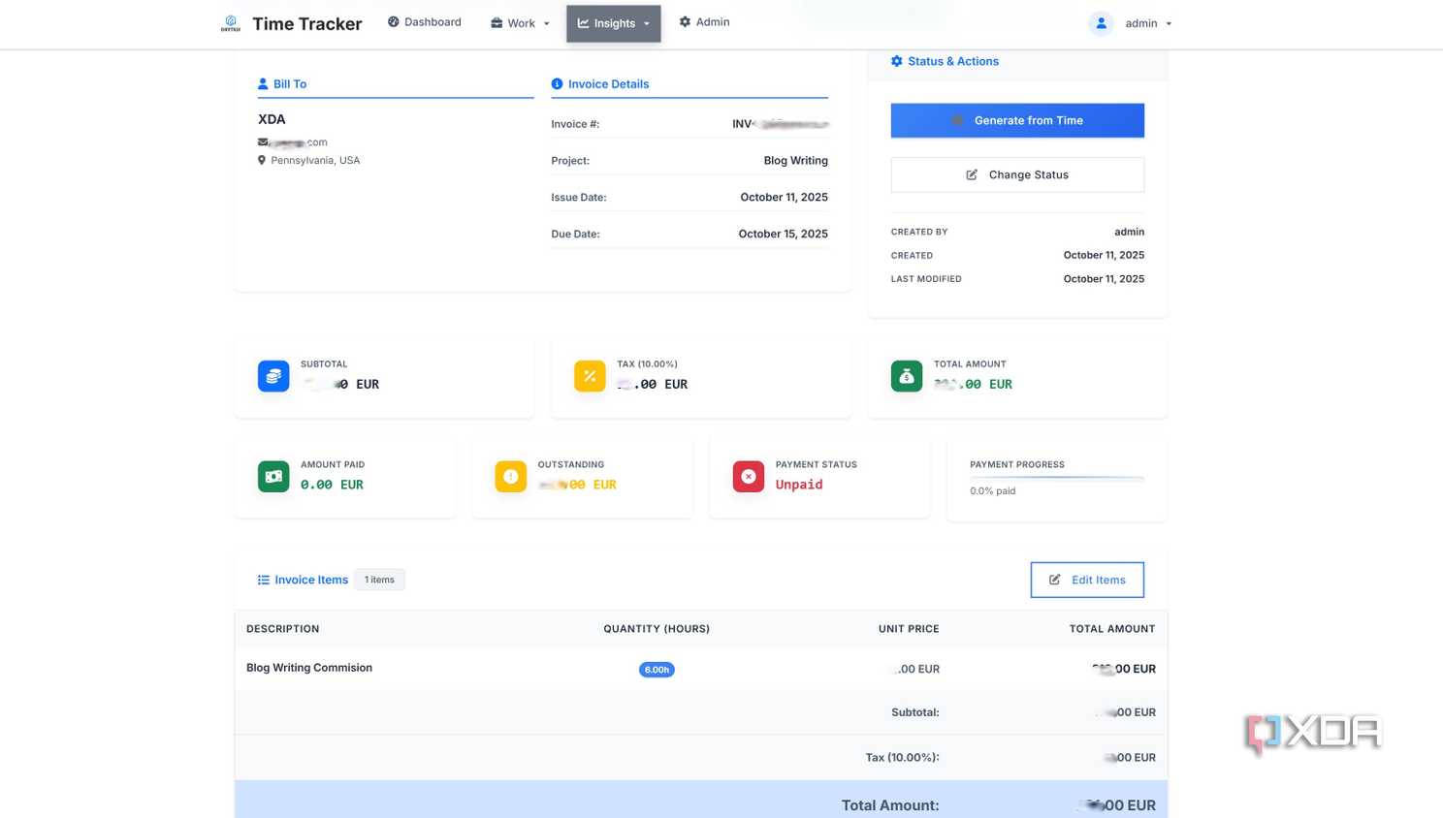Screen dimensions: 1443x818
Task: Click the green Amount Paid cash icon
Action: click(273, 477)
